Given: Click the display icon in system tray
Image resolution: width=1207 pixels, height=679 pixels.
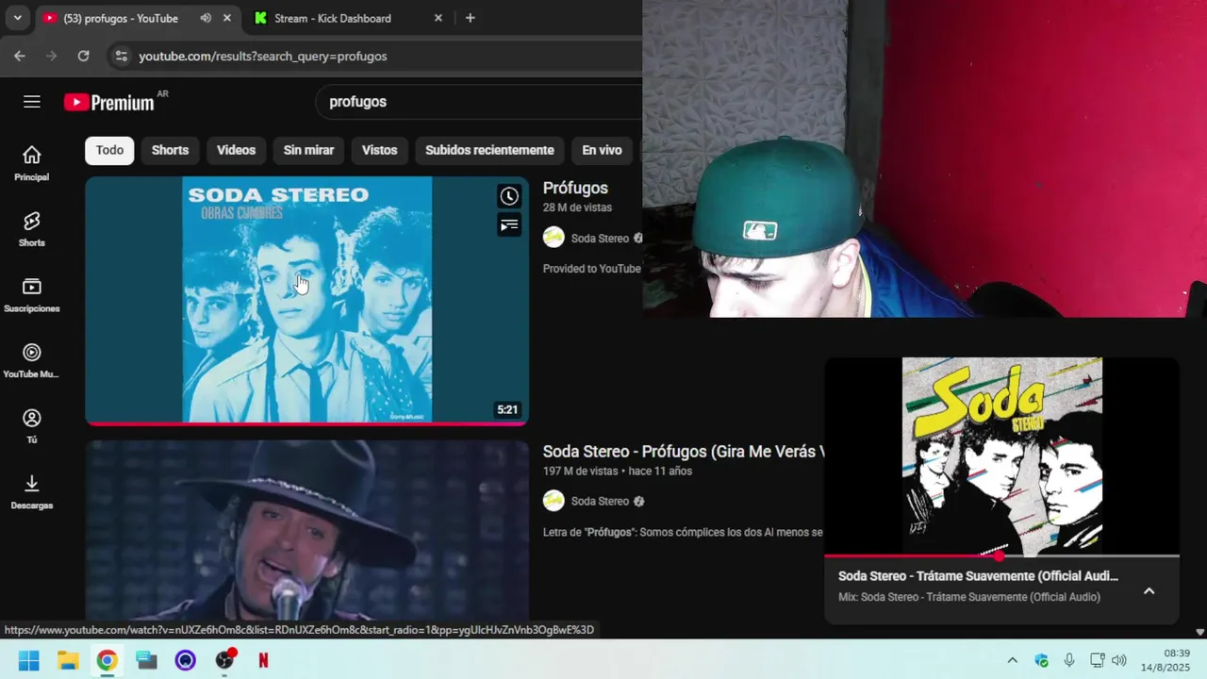Looking at the screenshot, I should pos(1097,660).
